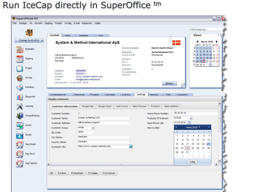
Task: Switch to the Google Map tab
Action: pos(88,106)
